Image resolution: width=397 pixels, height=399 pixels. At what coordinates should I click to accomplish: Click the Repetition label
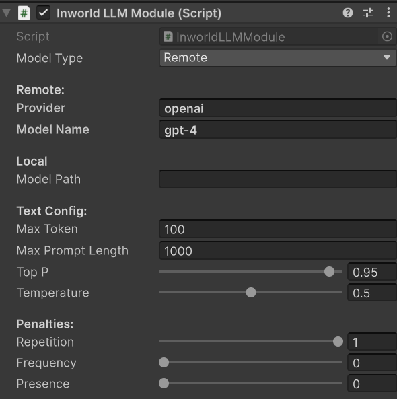45,342
